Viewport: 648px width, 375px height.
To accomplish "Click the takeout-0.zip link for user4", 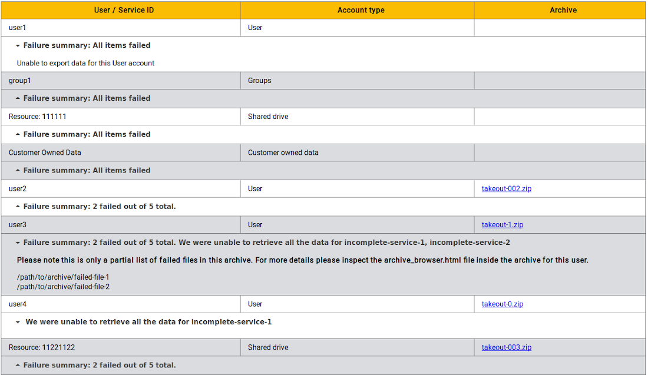I will click(502, 304).
